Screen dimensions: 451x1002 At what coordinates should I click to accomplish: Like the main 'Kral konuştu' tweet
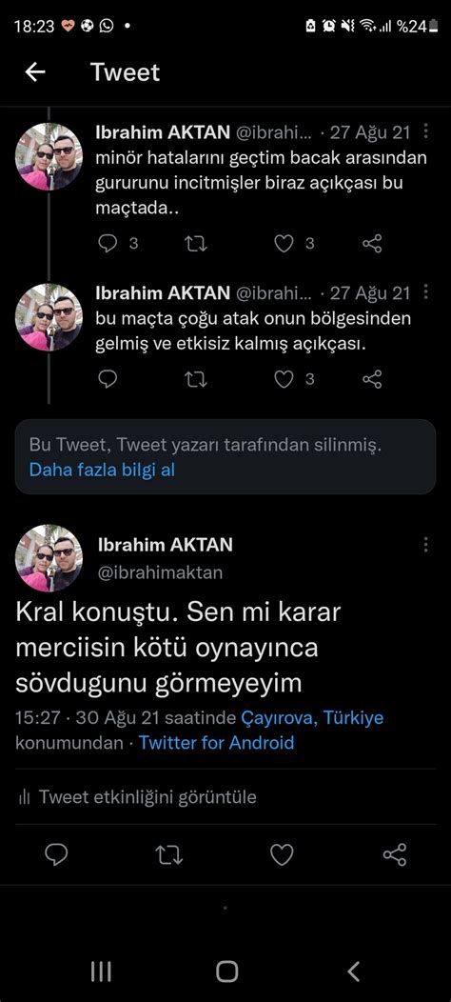coord(282,855)
